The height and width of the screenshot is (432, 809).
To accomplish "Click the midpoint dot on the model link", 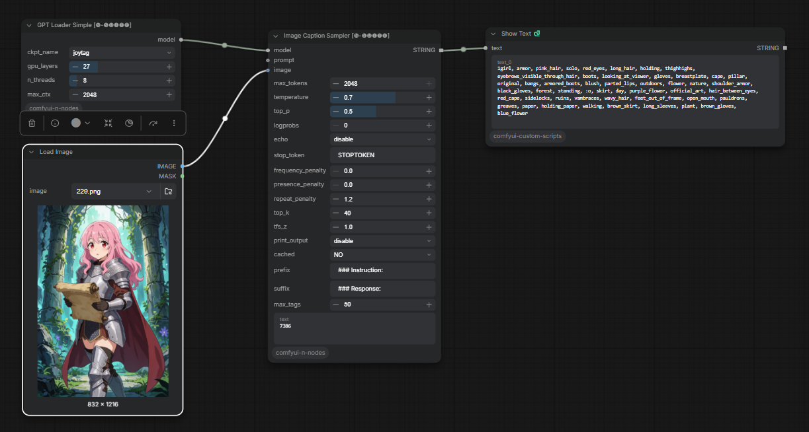I will point(224,46).
